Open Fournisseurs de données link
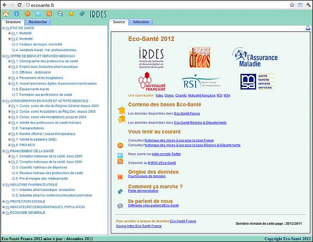313x242 pixels. pyautogui.click(x=147, y=176)
